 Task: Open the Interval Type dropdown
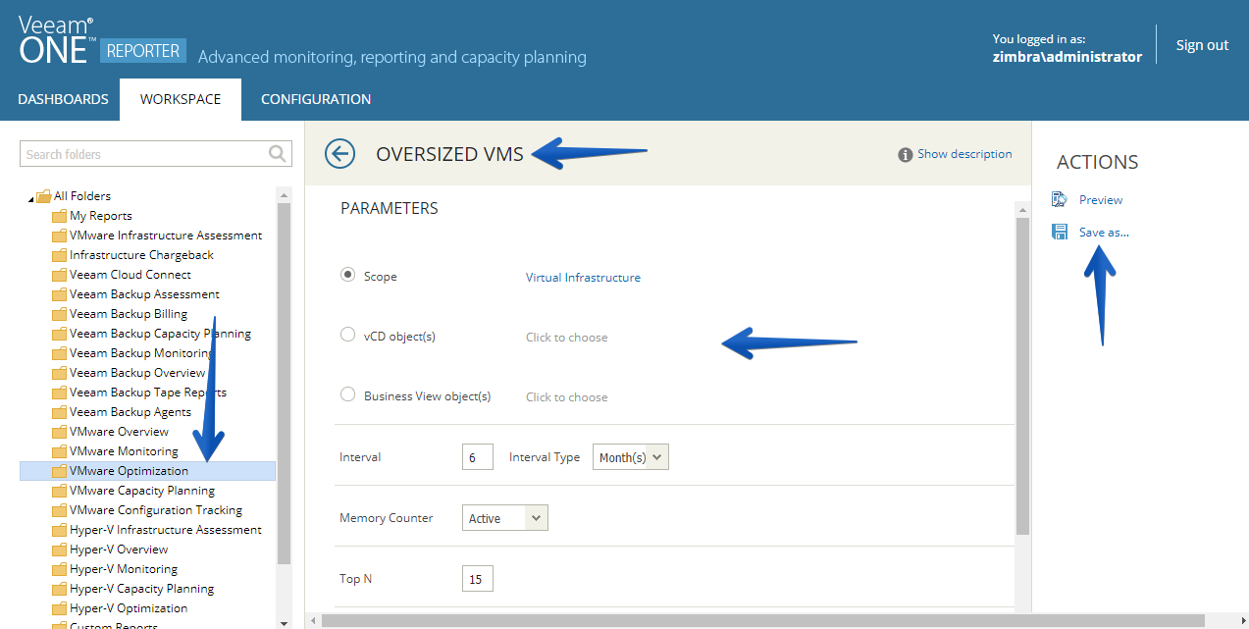point(631,457)
